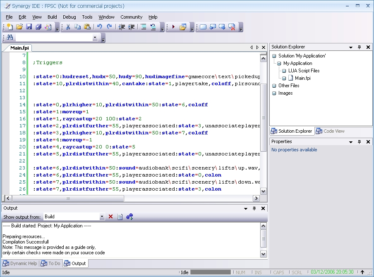Click the editor horizontal scrollbar thumb
The image size is (374, 277).
click(x=68, y=198)
